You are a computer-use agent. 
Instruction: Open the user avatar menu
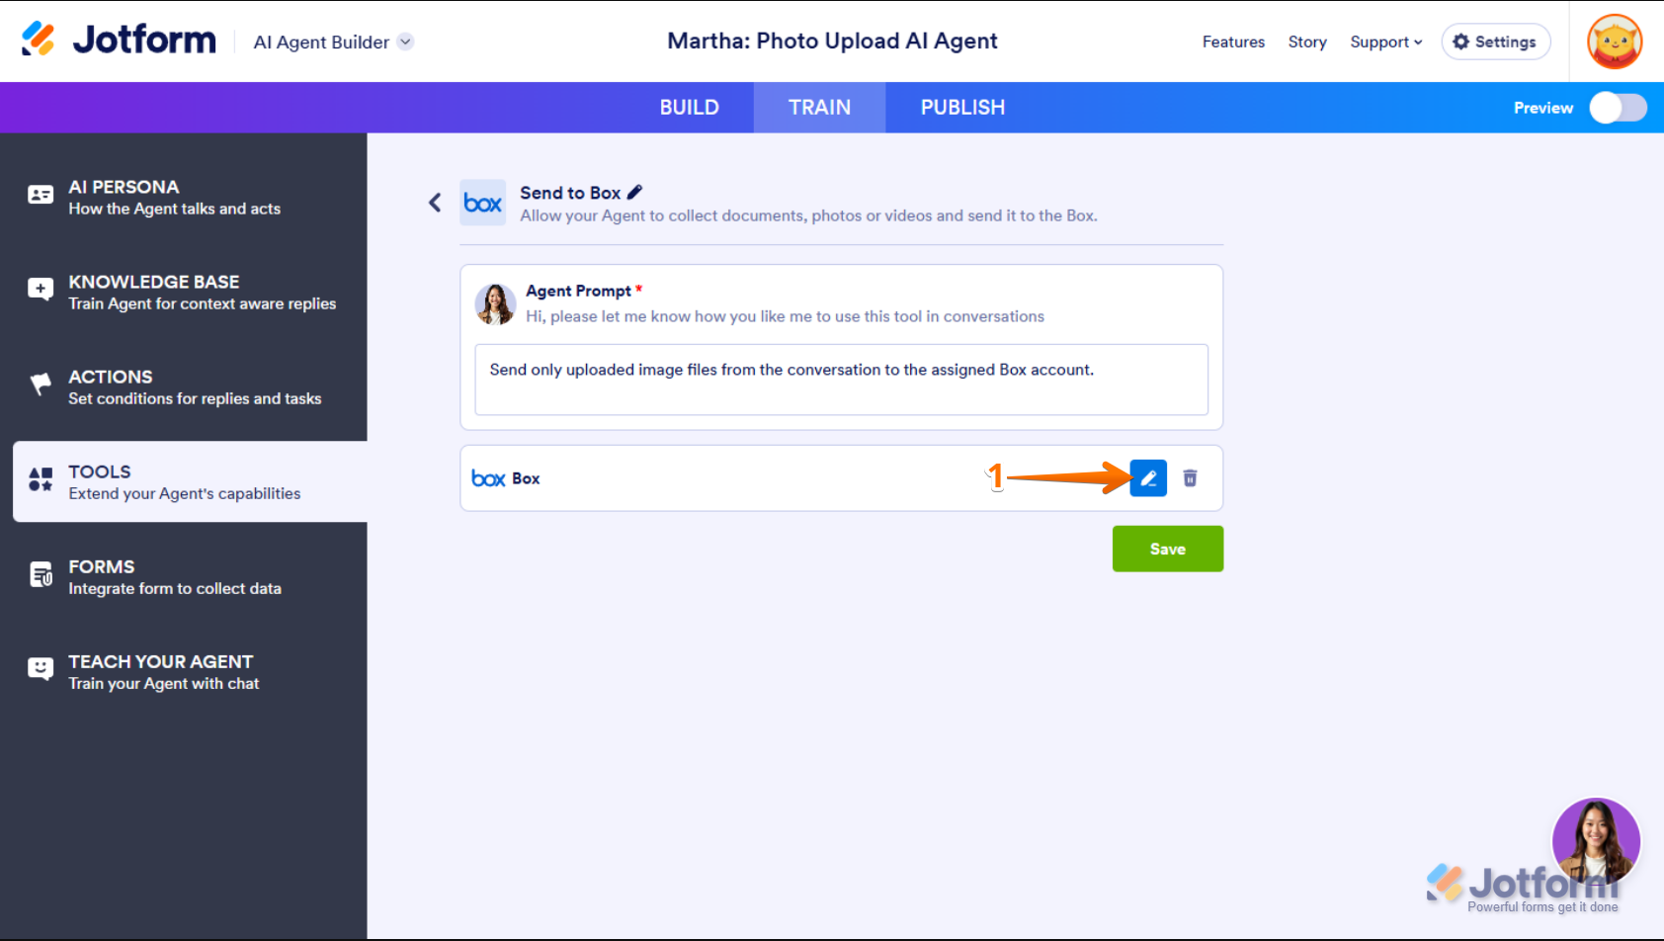(1615, 42)
